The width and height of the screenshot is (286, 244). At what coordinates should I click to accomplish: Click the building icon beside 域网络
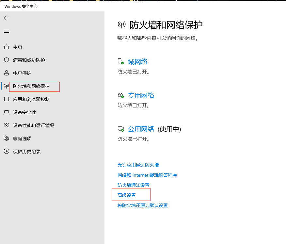[120, 61]
